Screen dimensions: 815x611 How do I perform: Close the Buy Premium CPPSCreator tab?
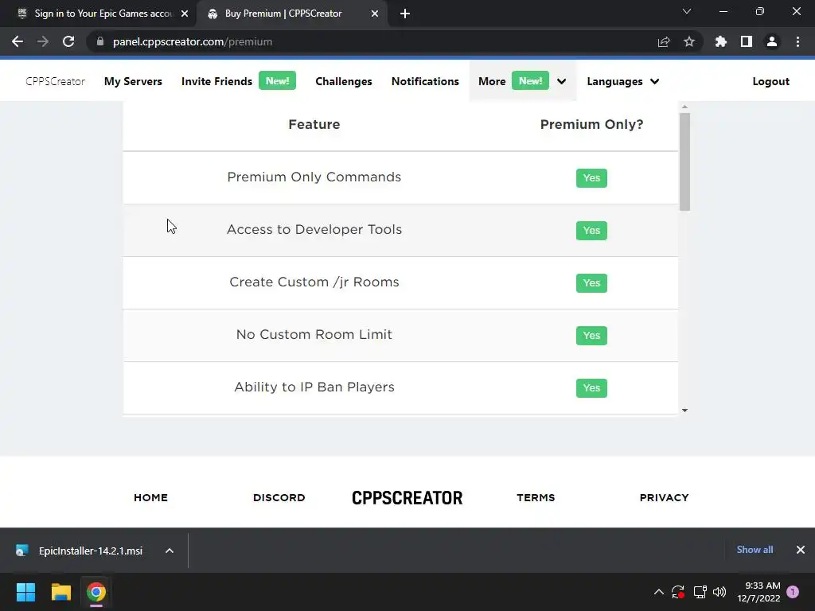click(x=375, y=14)
